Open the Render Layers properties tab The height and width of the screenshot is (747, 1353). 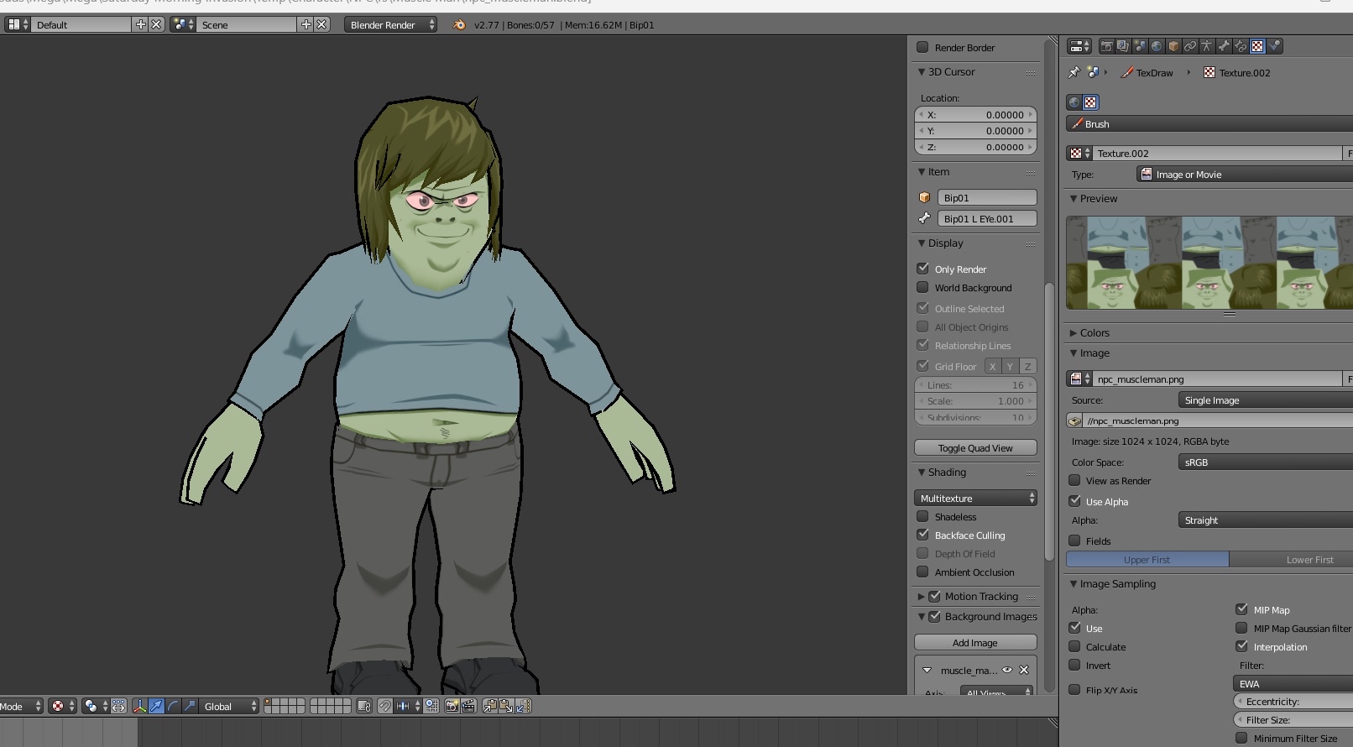pos(1123,46)
